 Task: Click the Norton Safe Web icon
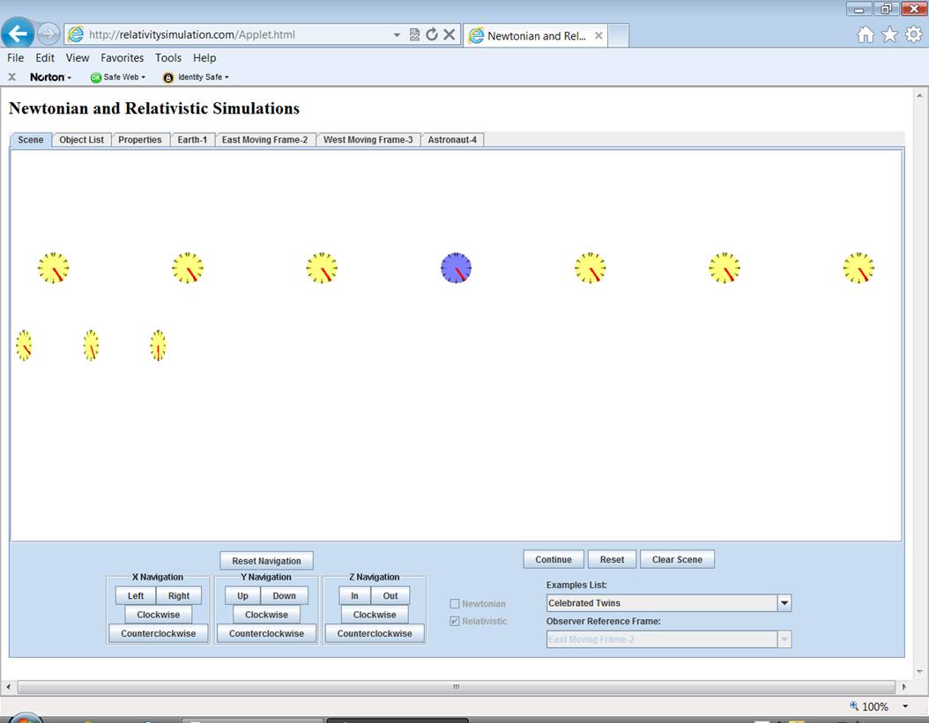coord(96,77)
